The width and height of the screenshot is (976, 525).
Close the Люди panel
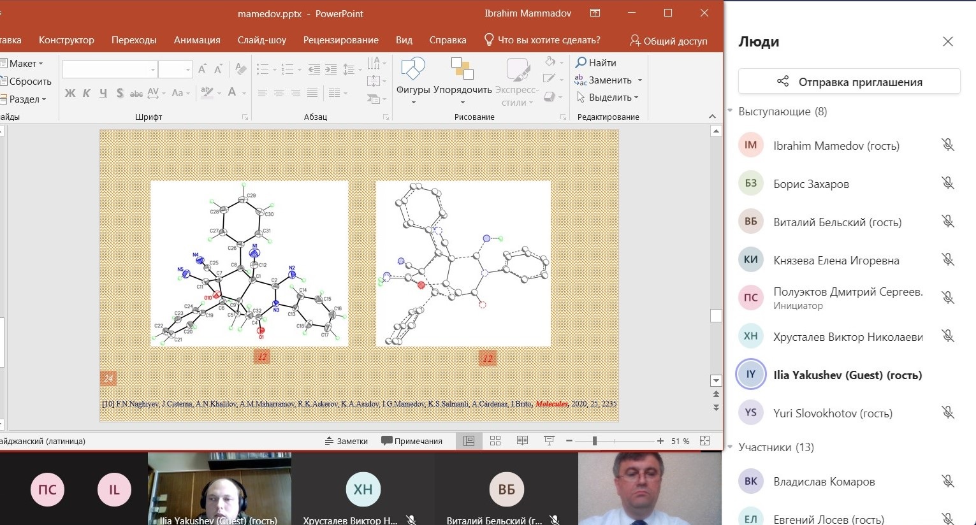947,42
